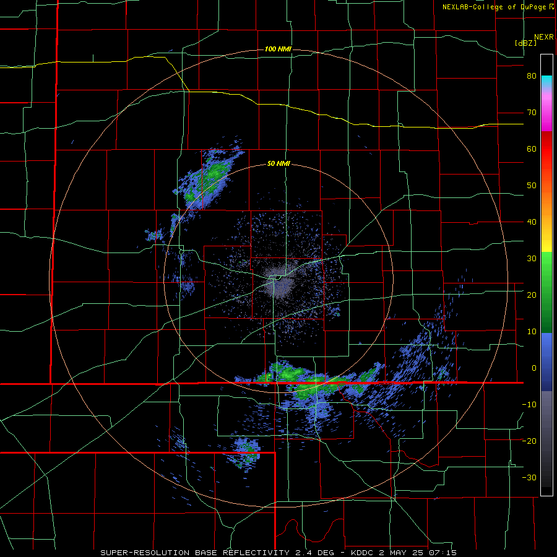Click the 80 value on dBZ scale
This screenshot has height=557, width=557.
[532, 76]
